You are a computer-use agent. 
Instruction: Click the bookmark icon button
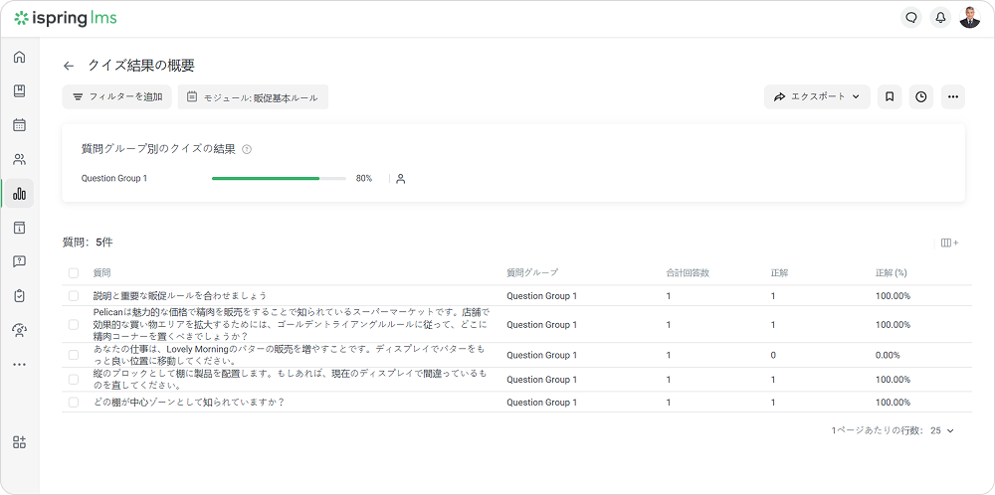(x=890, y=96)
